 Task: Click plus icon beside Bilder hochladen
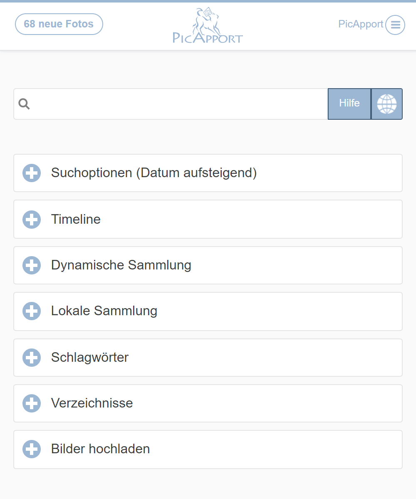32,449
